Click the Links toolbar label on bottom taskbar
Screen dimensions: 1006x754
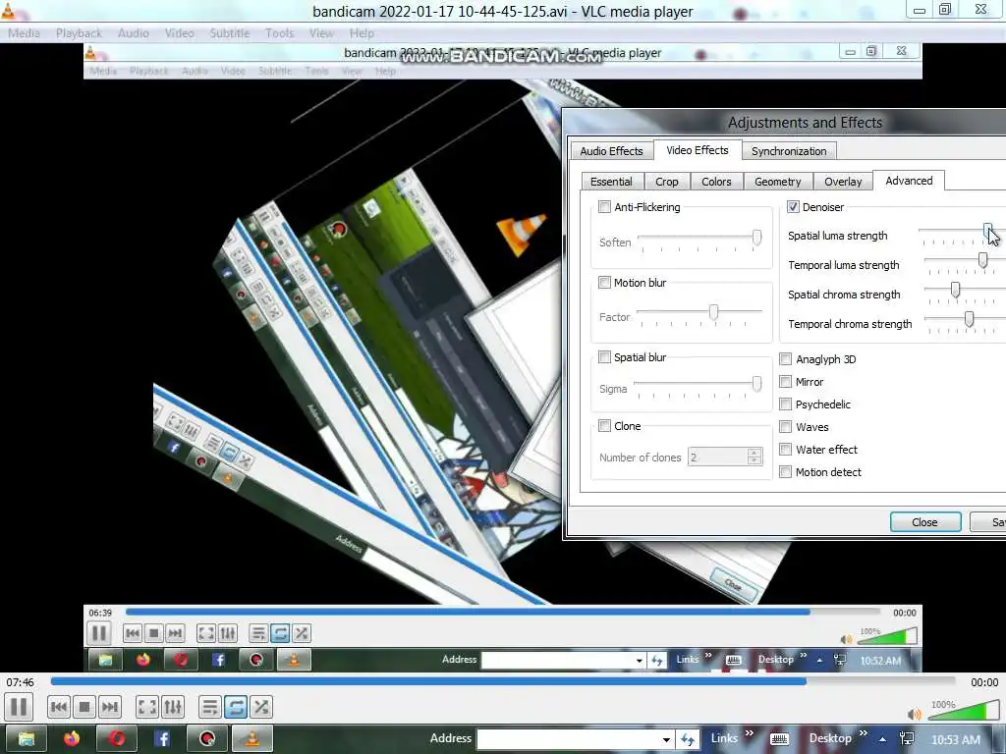click(724, 738)
